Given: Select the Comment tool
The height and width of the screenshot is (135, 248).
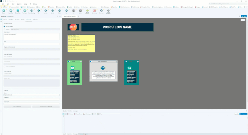Looking at the screenshot, I should point(101,11).
